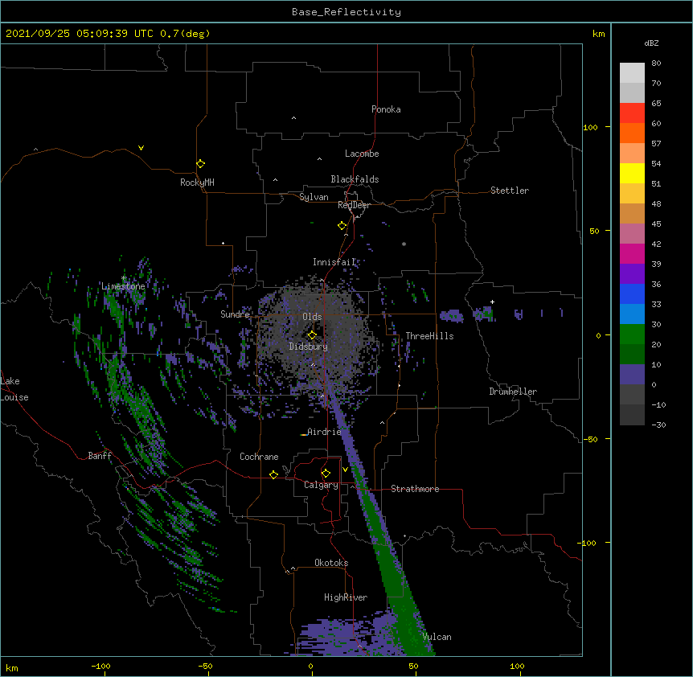Select the magenta 42 dBZ legend swatch
Screen dimensions: 693x677
coord(632,253)
